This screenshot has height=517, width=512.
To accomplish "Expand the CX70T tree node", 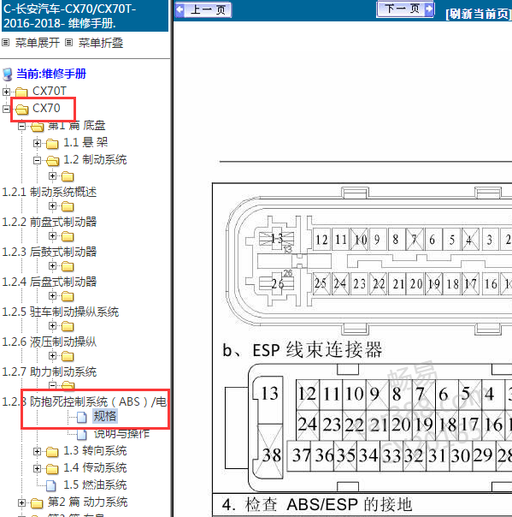I will pyautogui.click(x=6, y=92).
